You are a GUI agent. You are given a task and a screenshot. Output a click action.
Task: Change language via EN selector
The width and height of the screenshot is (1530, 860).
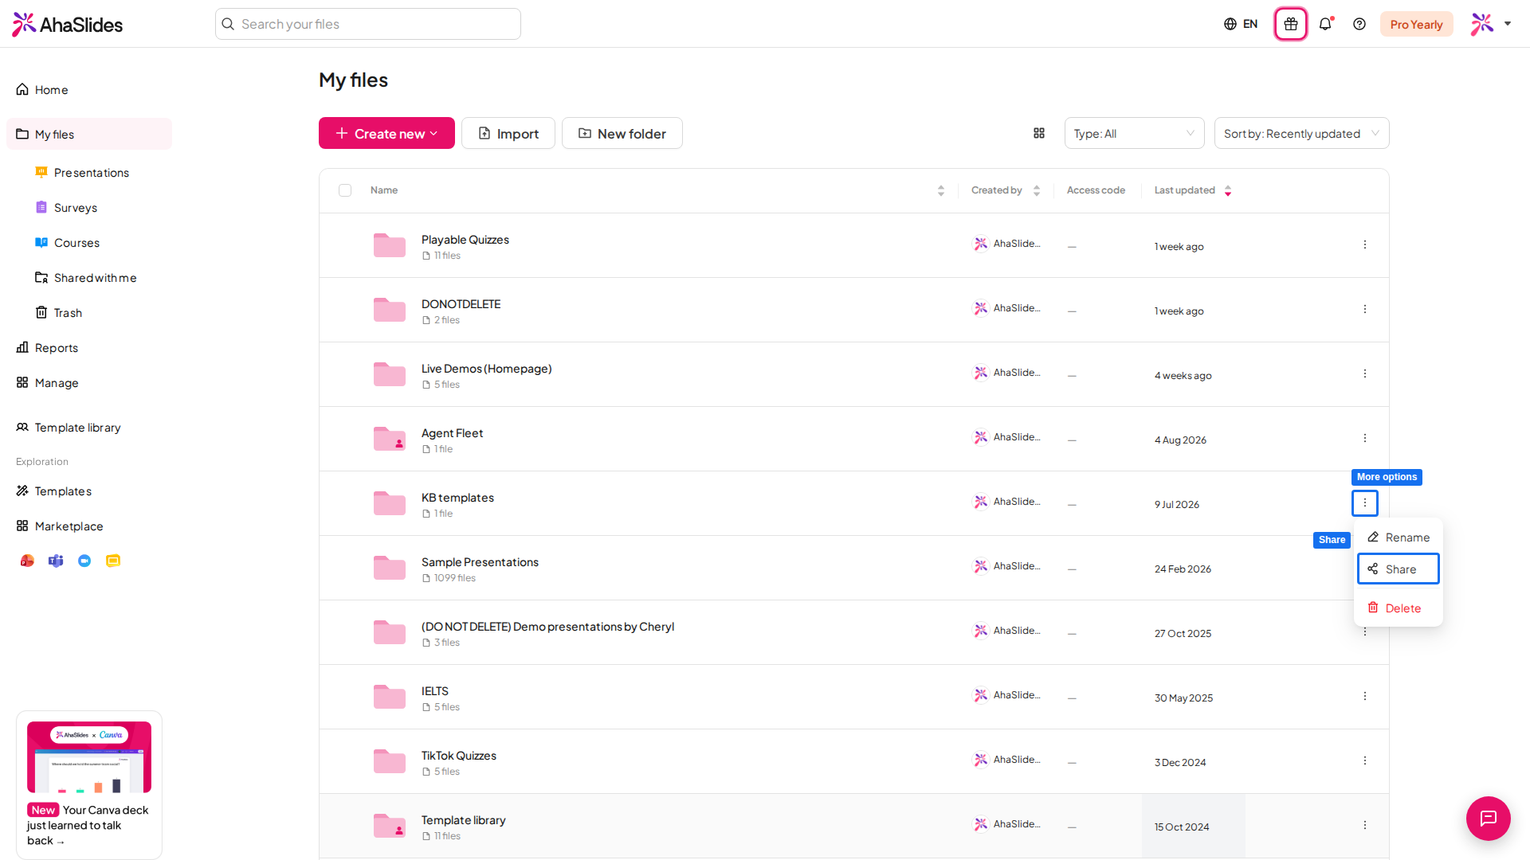(1241, 24)
